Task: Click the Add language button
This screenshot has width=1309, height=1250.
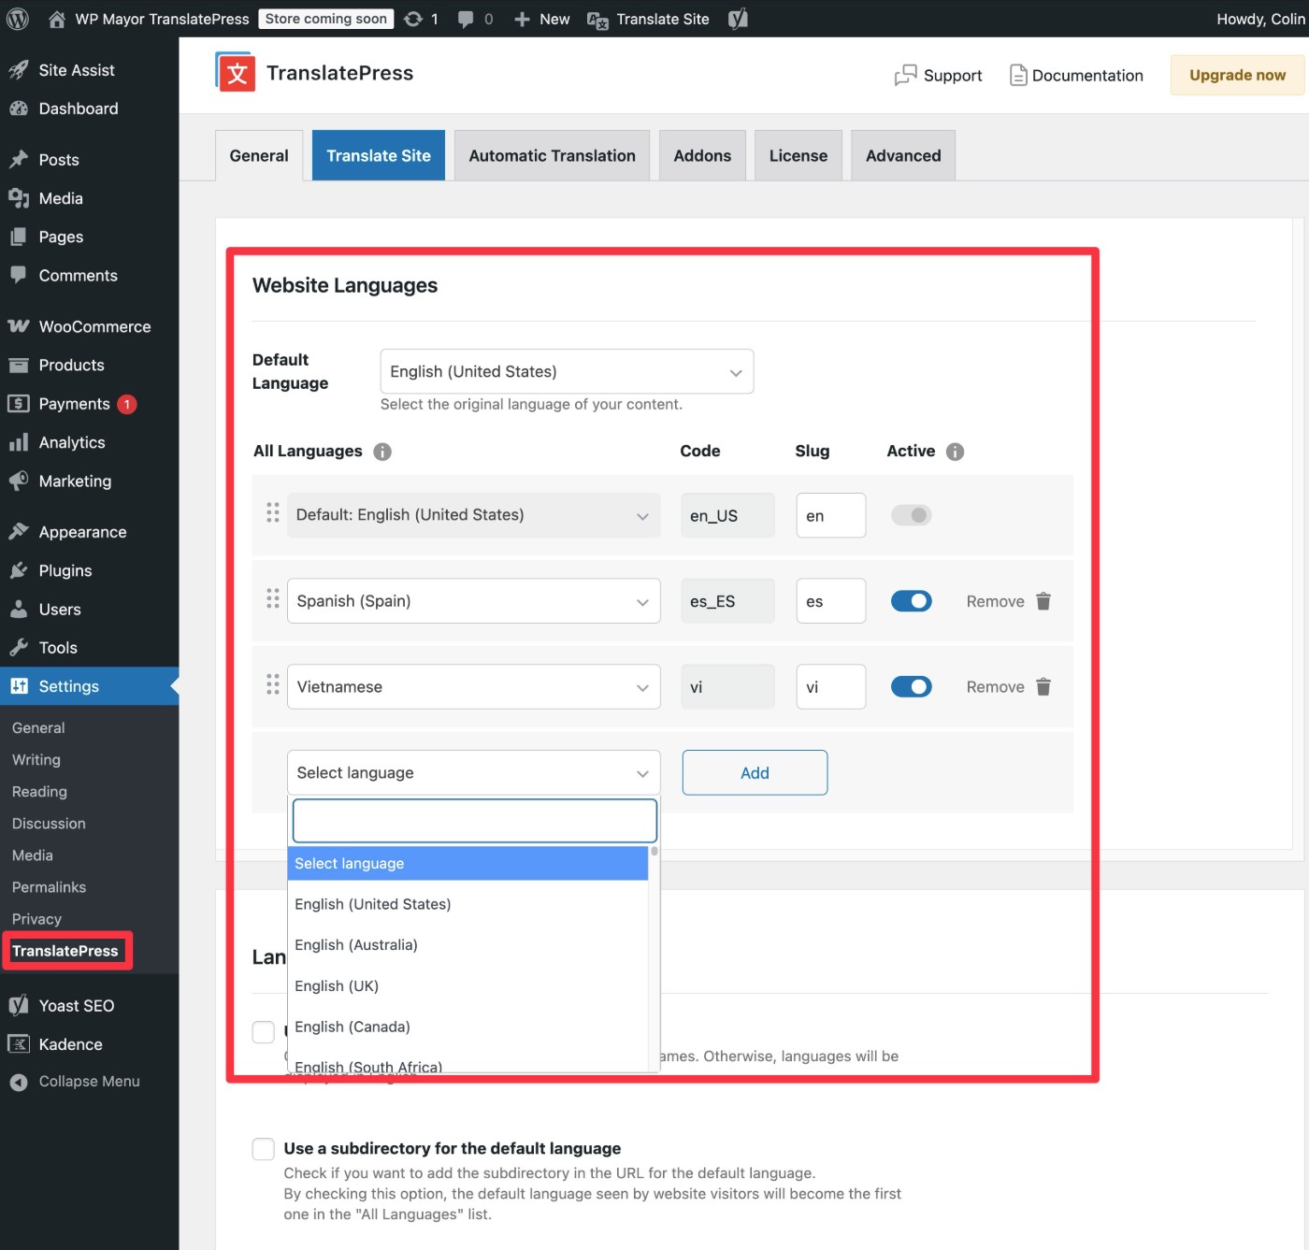Action: (x=755, y=773)
